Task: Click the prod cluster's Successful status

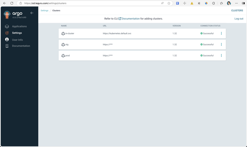Action: click(207, 55)
